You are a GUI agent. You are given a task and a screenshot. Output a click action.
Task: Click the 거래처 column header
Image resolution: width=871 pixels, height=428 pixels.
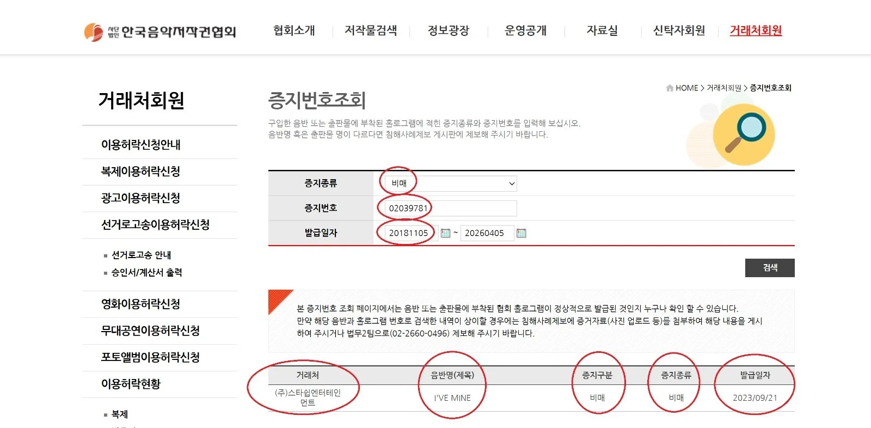308,375
